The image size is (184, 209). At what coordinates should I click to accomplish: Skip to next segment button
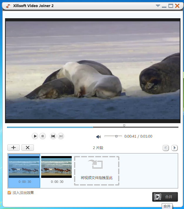click(x=61, y=136)
